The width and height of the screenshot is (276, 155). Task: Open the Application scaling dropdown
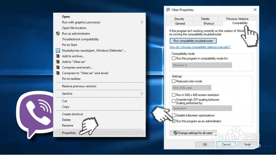[x=202, y=108]
